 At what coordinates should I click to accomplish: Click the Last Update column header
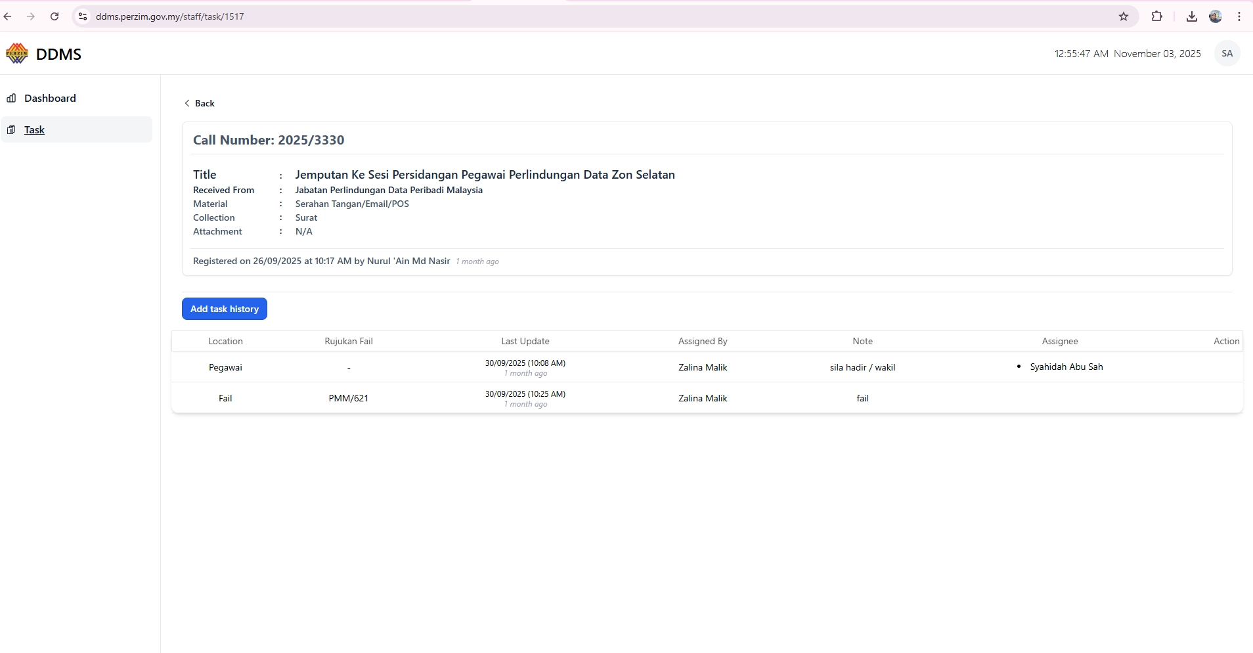point(525,341)
